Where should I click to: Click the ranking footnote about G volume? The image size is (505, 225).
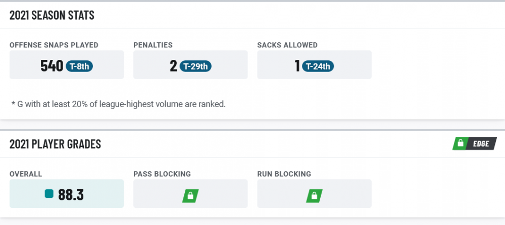pos(118,104)
